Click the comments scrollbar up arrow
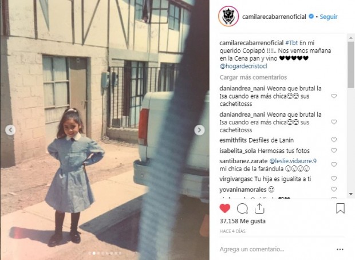Screen dimensions: 355x260 click(350, 37)
